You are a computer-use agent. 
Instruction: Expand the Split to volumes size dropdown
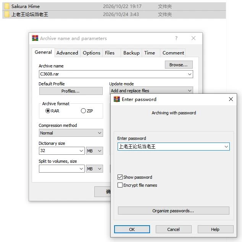[81, 169]
